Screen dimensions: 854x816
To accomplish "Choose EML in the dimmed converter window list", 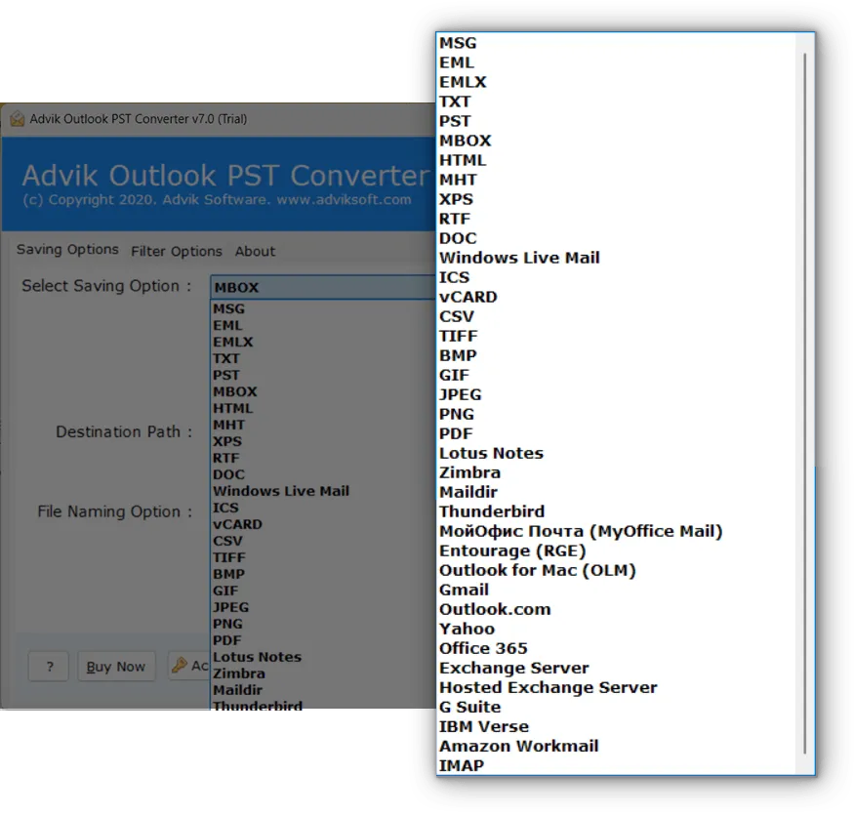I will coord(227,326).
